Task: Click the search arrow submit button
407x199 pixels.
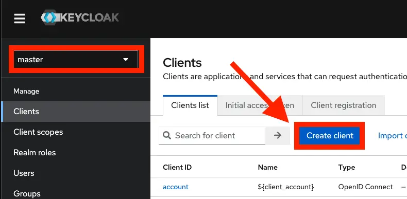Action: point(278,136)
